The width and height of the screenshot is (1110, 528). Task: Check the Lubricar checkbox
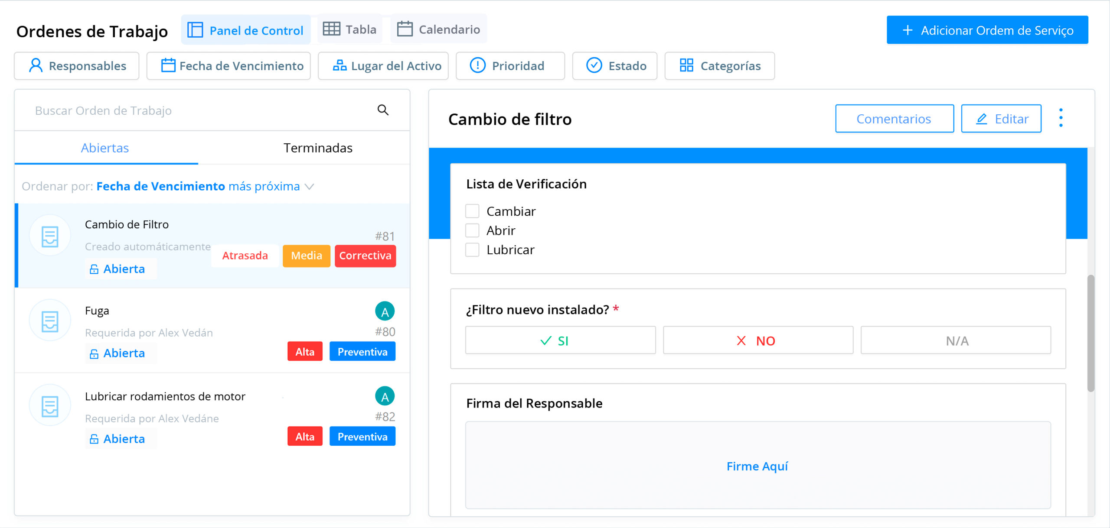(x=472, y=250)
